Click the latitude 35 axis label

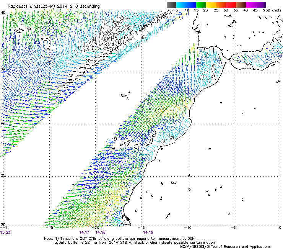[x=3, y=70]
